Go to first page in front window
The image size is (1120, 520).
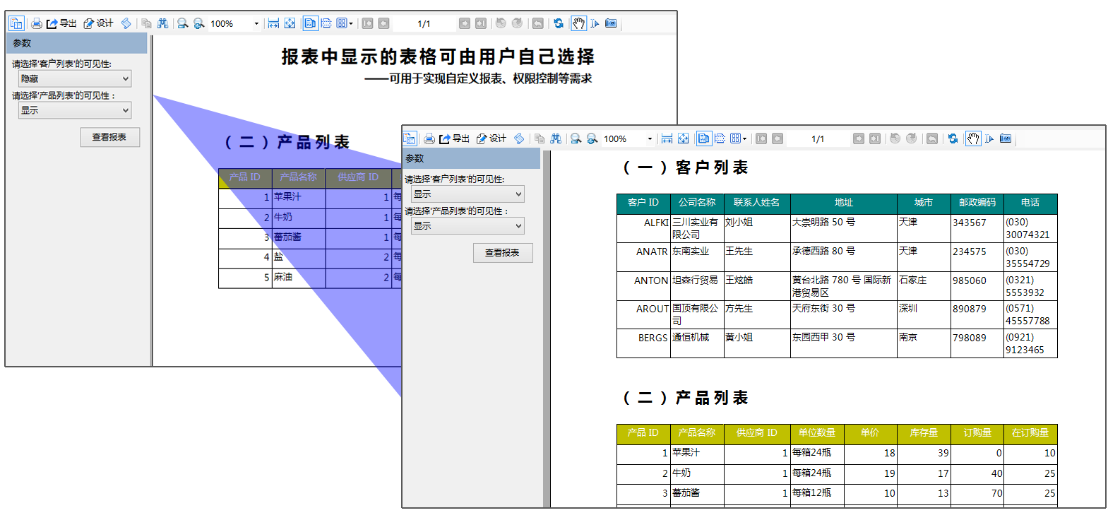coord(761,138)
